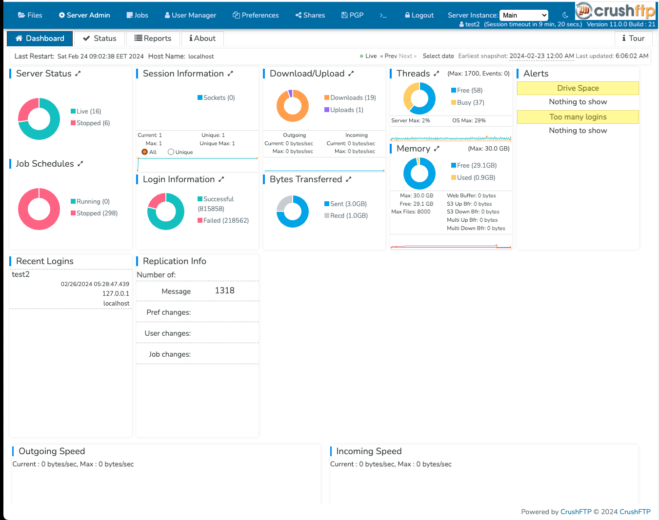659x520 pixels.
Task: Click the Drive Space alert header
Action: click(x=578, y=88)
